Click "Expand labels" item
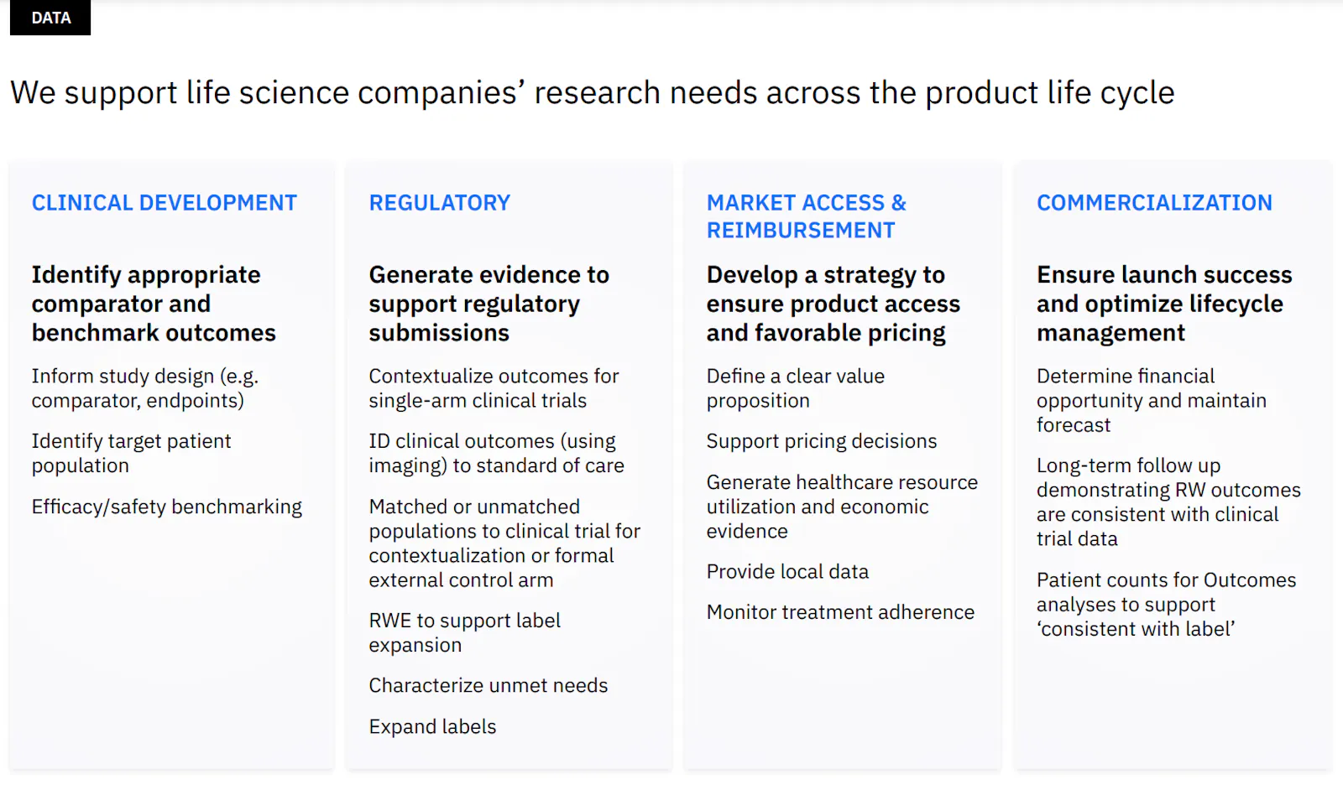Image resolution: width=1343 pixels, height=790 pixels. coord(432,726)
